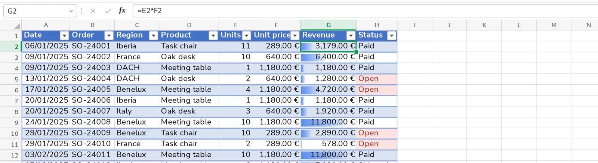This screenshot has width=598, height=163.
Task: Open formula bar options dots icon
Action: [81, 11]
